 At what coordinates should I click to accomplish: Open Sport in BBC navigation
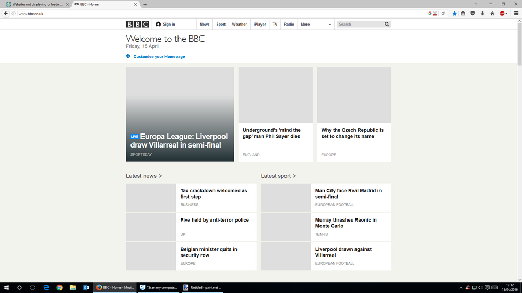point(221,25)
